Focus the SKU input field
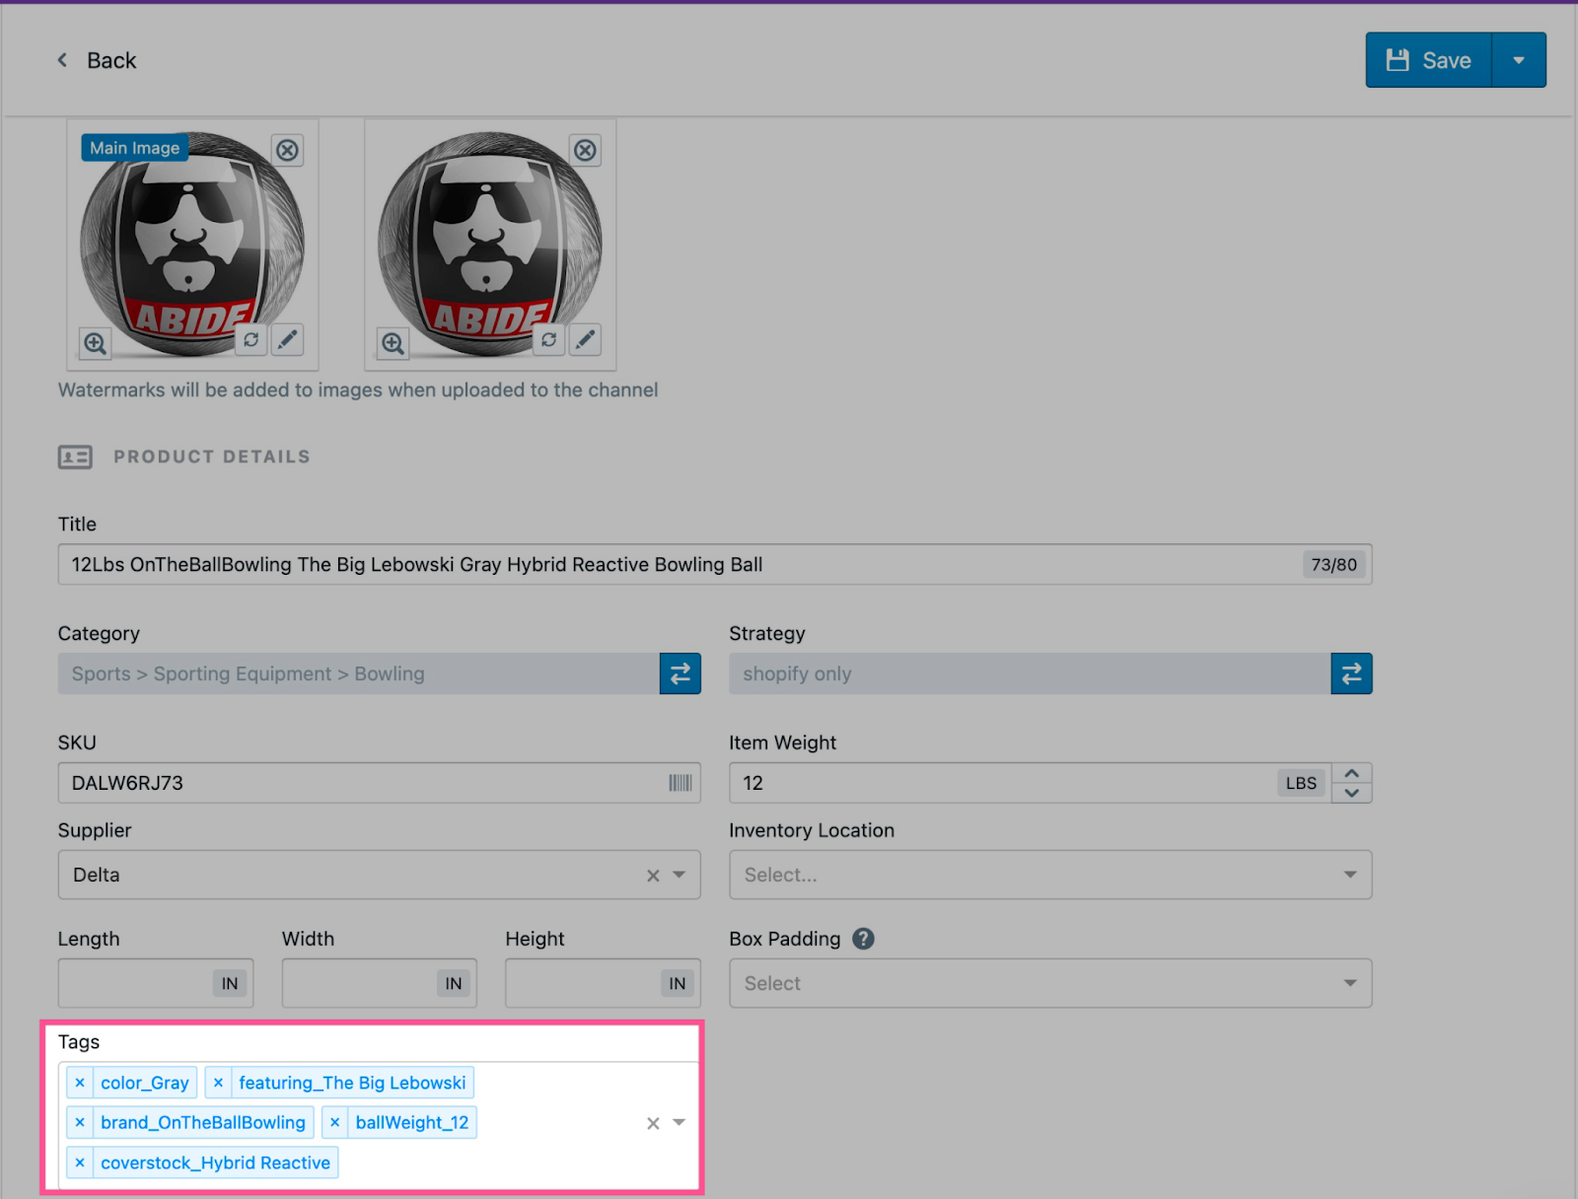The height and width of the screenshot is (1199, 1578). pos(380,783)
